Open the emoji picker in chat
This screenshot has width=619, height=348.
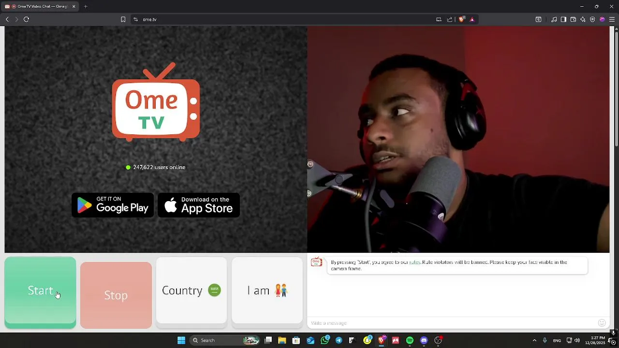click(x=602, y=323)
